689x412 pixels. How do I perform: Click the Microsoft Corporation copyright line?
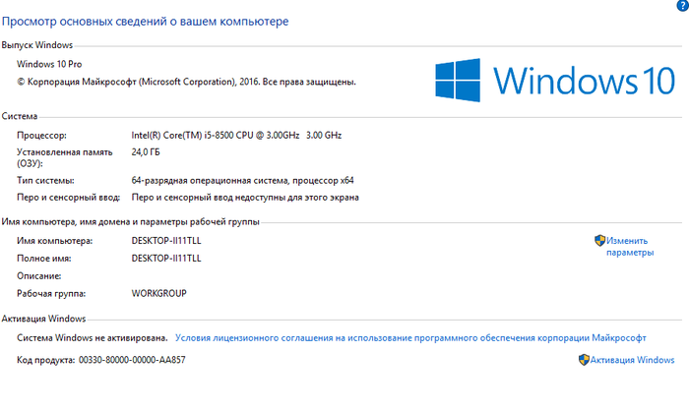[x=186, y=82]
